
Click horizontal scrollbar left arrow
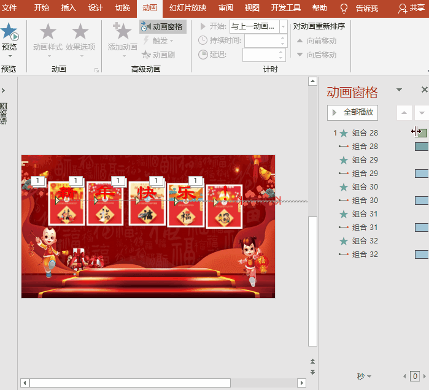(x=25, y=383)
